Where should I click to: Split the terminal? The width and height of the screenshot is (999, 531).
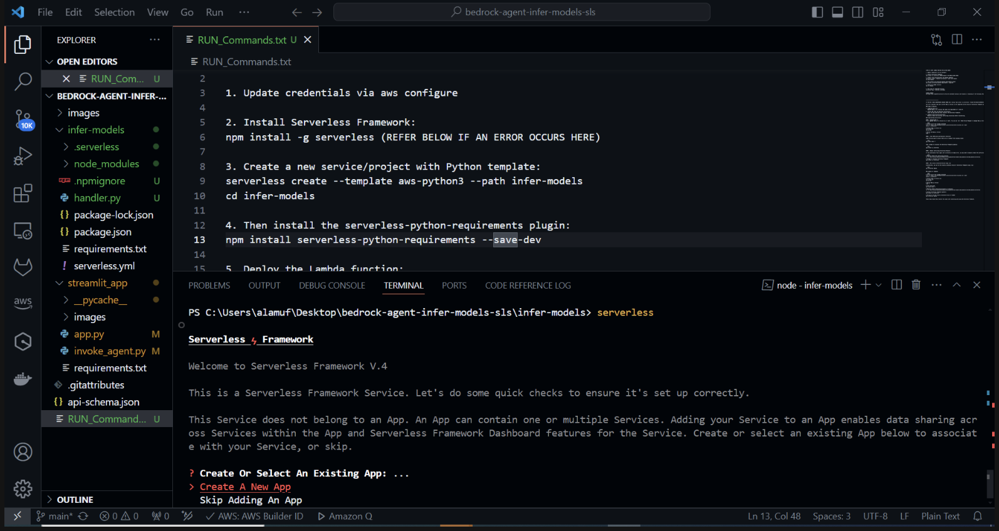[896, 285]
